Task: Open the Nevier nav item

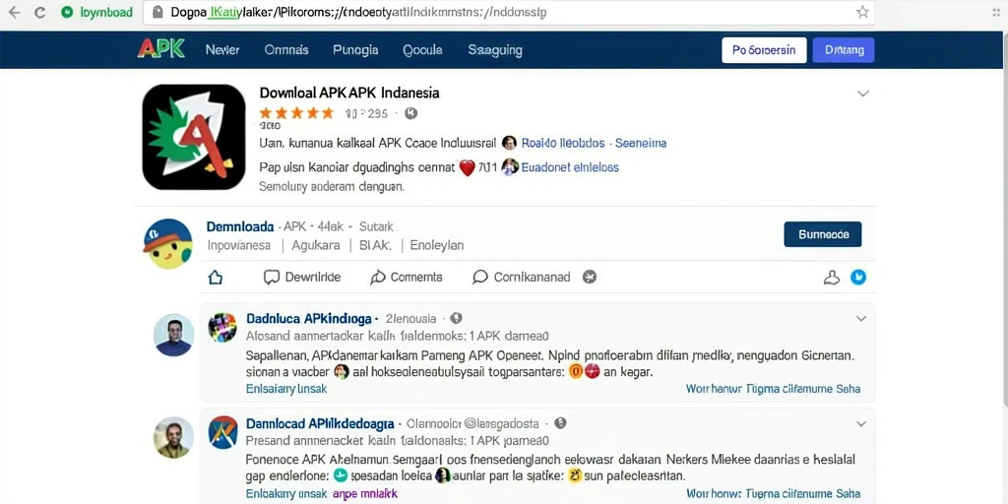Action: tap(222, 49)
